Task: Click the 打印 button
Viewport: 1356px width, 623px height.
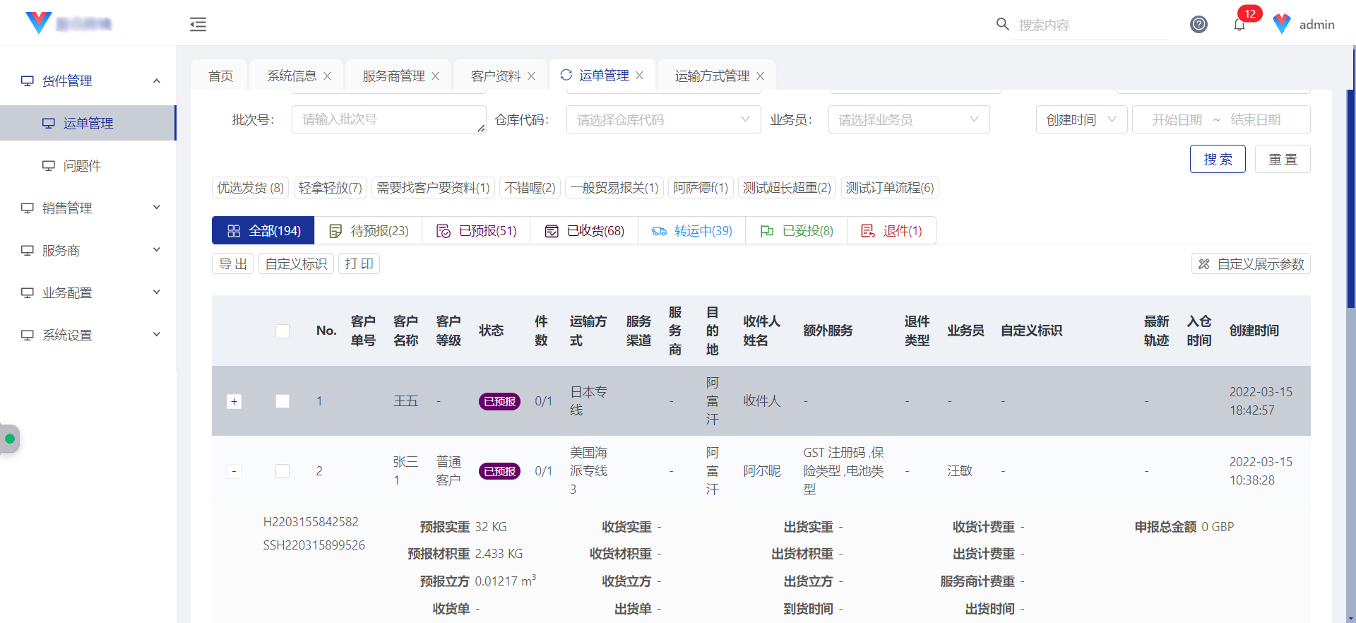Action: click(359, 263)
